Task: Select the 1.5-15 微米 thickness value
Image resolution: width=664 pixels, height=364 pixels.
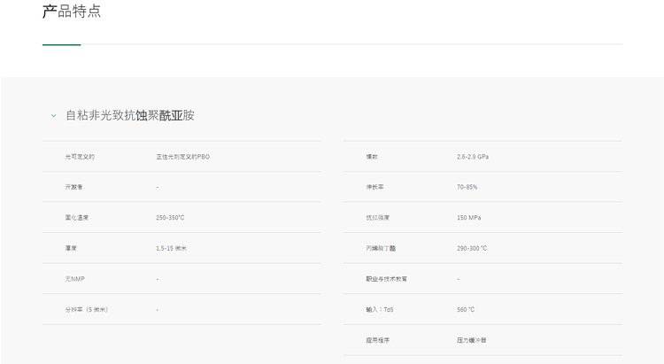Action: pyautogui.click(x=171, y=248)
